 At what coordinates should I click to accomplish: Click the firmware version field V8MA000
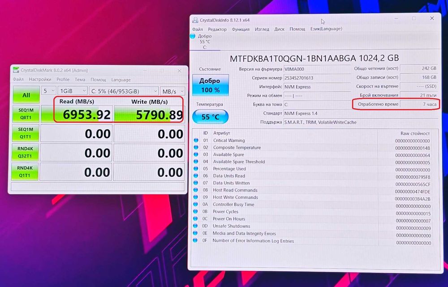click(x=317, y=69)
